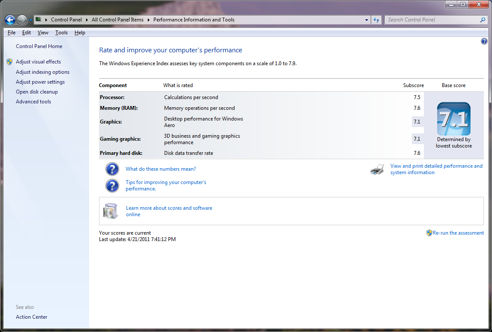Open the Tools menu
This screenshot has height=332, width=492.
tap(62, 33)
